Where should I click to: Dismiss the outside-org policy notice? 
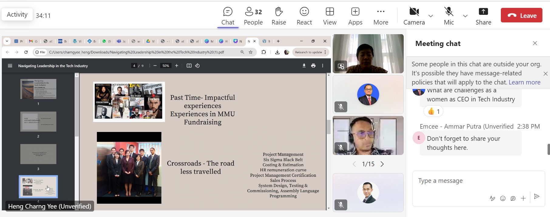click(x=545, y=74)
